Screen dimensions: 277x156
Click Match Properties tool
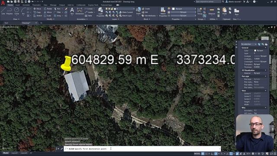coord(163,12)
